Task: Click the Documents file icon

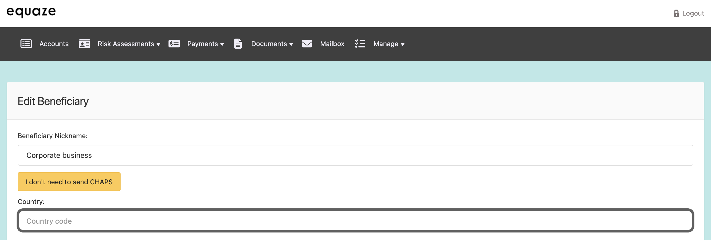Action: (x=238, y=44)
